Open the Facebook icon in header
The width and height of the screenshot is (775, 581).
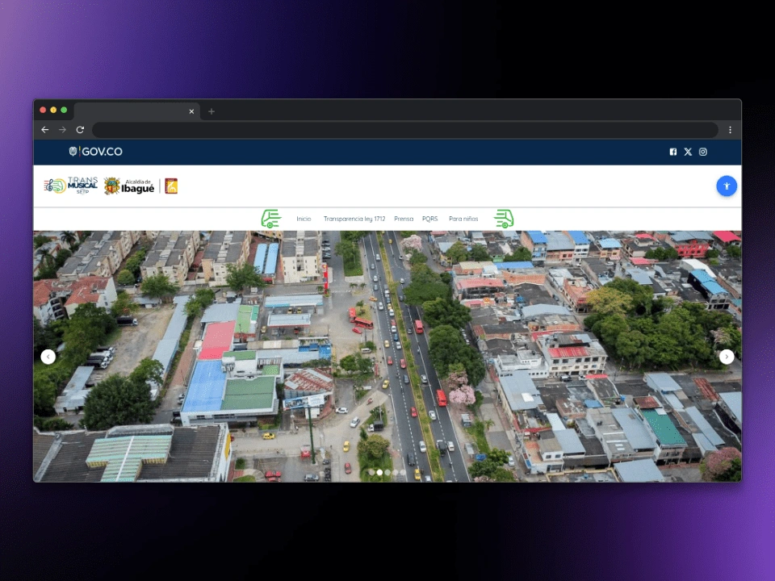[x=672, y=152]
